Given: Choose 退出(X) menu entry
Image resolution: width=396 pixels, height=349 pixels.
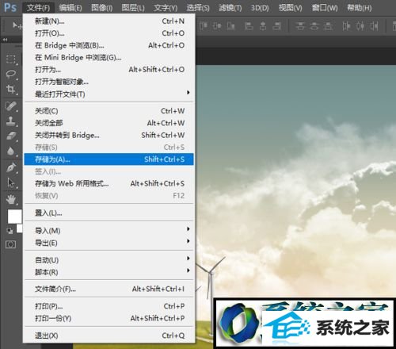Looking at the screenshot, I should click(109, 336).
